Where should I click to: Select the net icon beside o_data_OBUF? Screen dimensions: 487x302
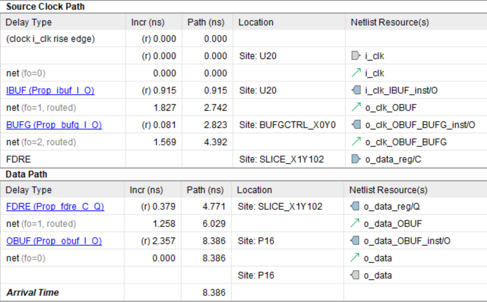point(354,224)
